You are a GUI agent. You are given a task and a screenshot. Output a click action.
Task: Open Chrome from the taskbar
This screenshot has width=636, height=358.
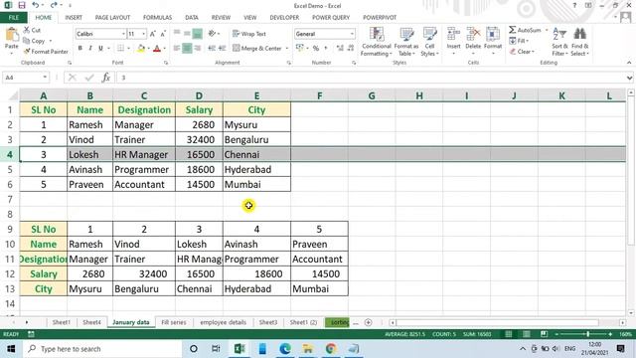pyautogui.click(x=331, y=349)
